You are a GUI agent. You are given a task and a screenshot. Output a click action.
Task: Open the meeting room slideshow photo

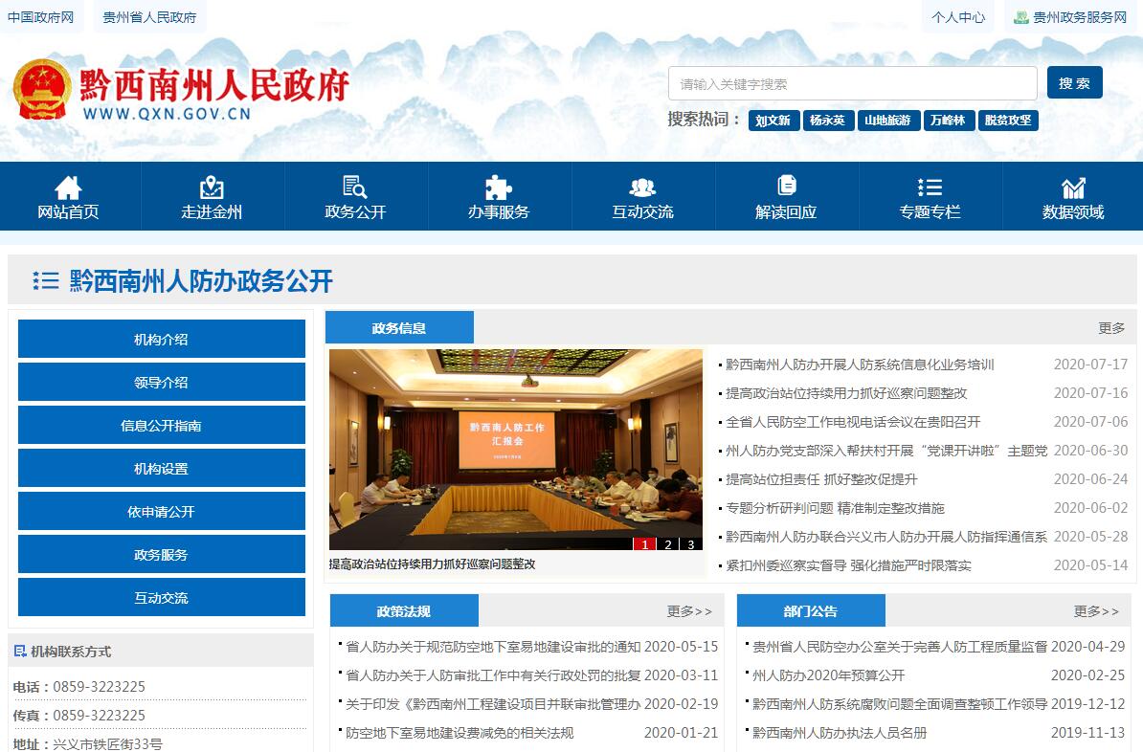pos(515,449)
